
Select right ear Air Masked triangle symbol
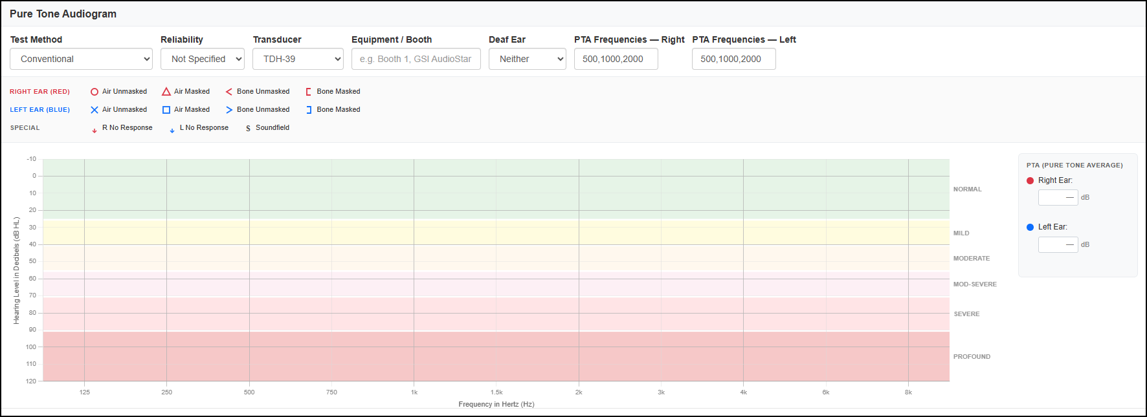click(x=166, y=92)
